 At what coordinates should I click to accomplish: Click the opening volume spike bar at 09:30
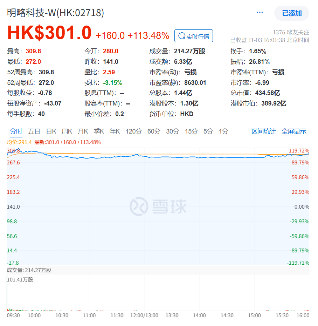click(7, 293)
